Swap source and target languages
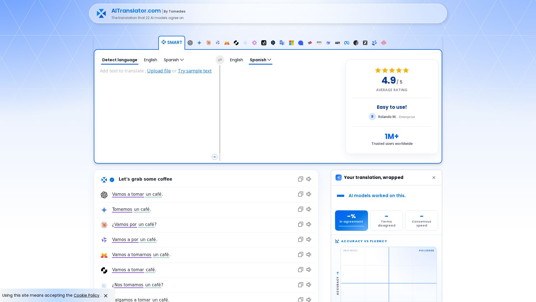The height and width of the screenshot is (302, 536). pyautogui.click(x=220, y=60)
